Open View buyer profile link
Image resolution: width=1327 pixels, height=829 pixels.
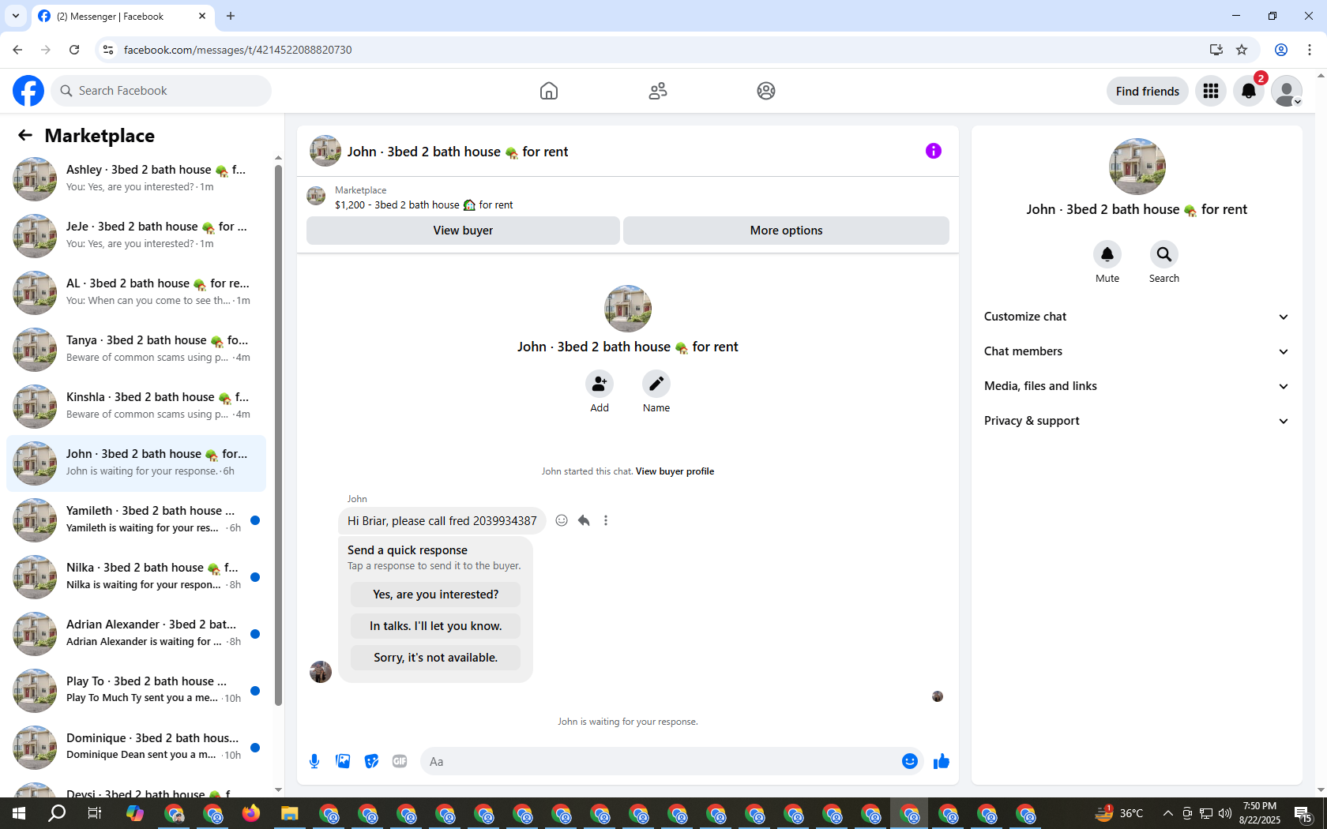[675, 471]
